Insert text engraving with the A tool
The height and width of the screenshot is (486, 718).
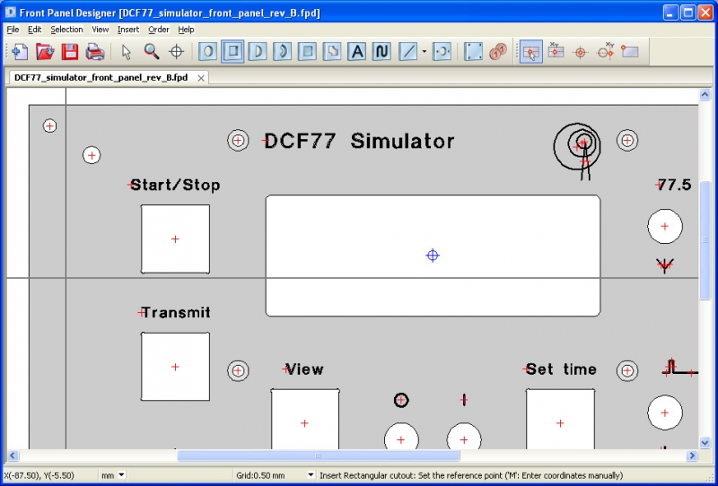(x=357, y=51)
